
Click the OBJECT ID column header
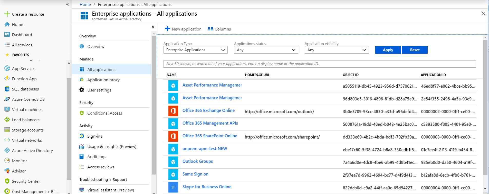(351, 75)
